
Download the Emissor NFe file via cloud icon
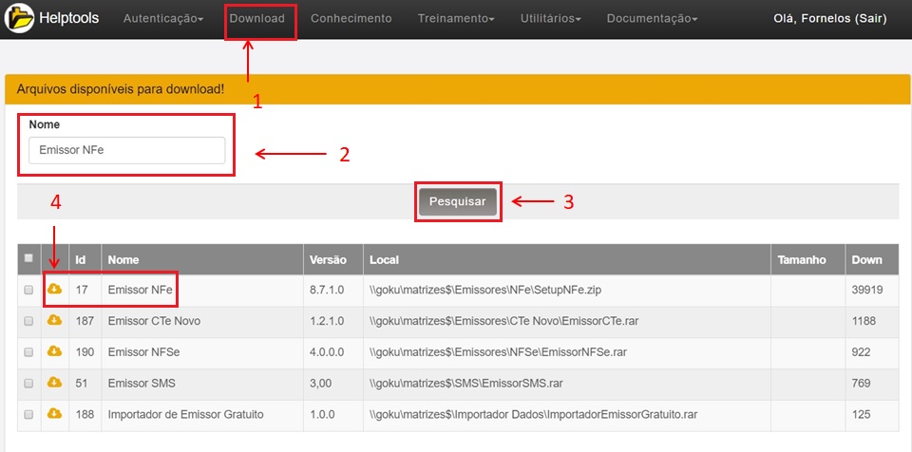click(54, 290)
